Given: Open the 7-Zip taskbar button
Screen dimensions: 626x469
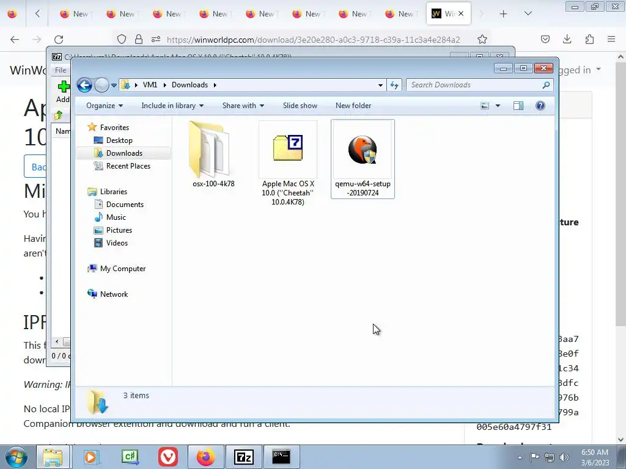Looking at the screenshot, I should coord(244,457).
